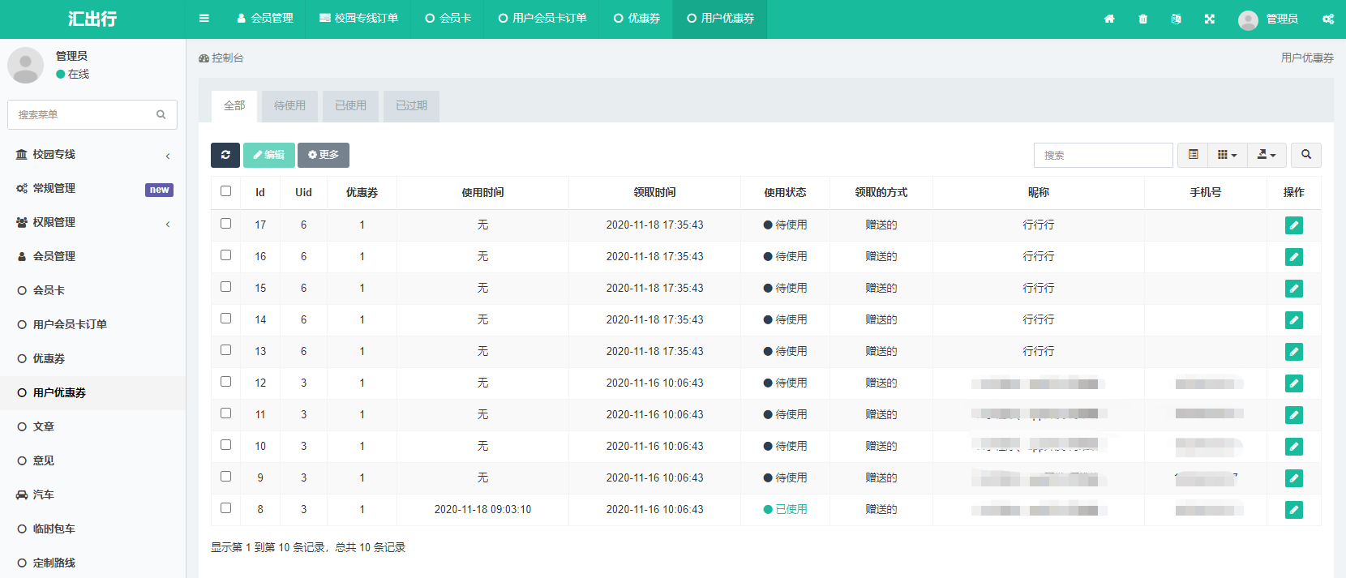
Task: Refresh the table with reload button
Action: click(x=225, y=155)
